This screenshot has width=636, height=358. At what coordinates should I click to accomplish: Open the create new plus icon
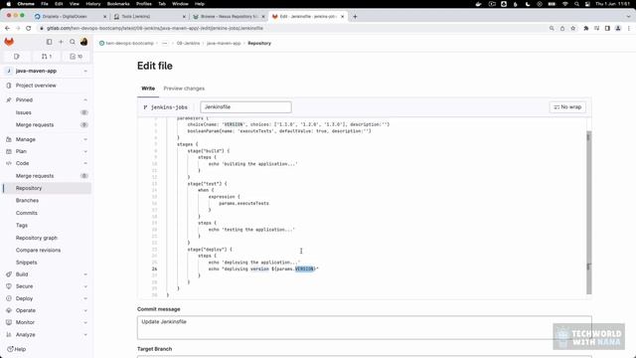(x=61, y=42)
